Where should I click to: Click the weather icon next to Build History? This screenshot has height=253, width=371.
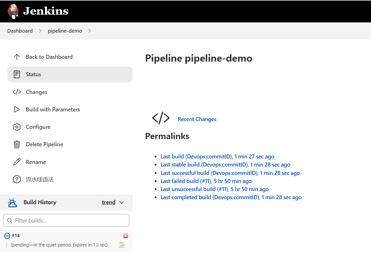click(x=12, y=203)
